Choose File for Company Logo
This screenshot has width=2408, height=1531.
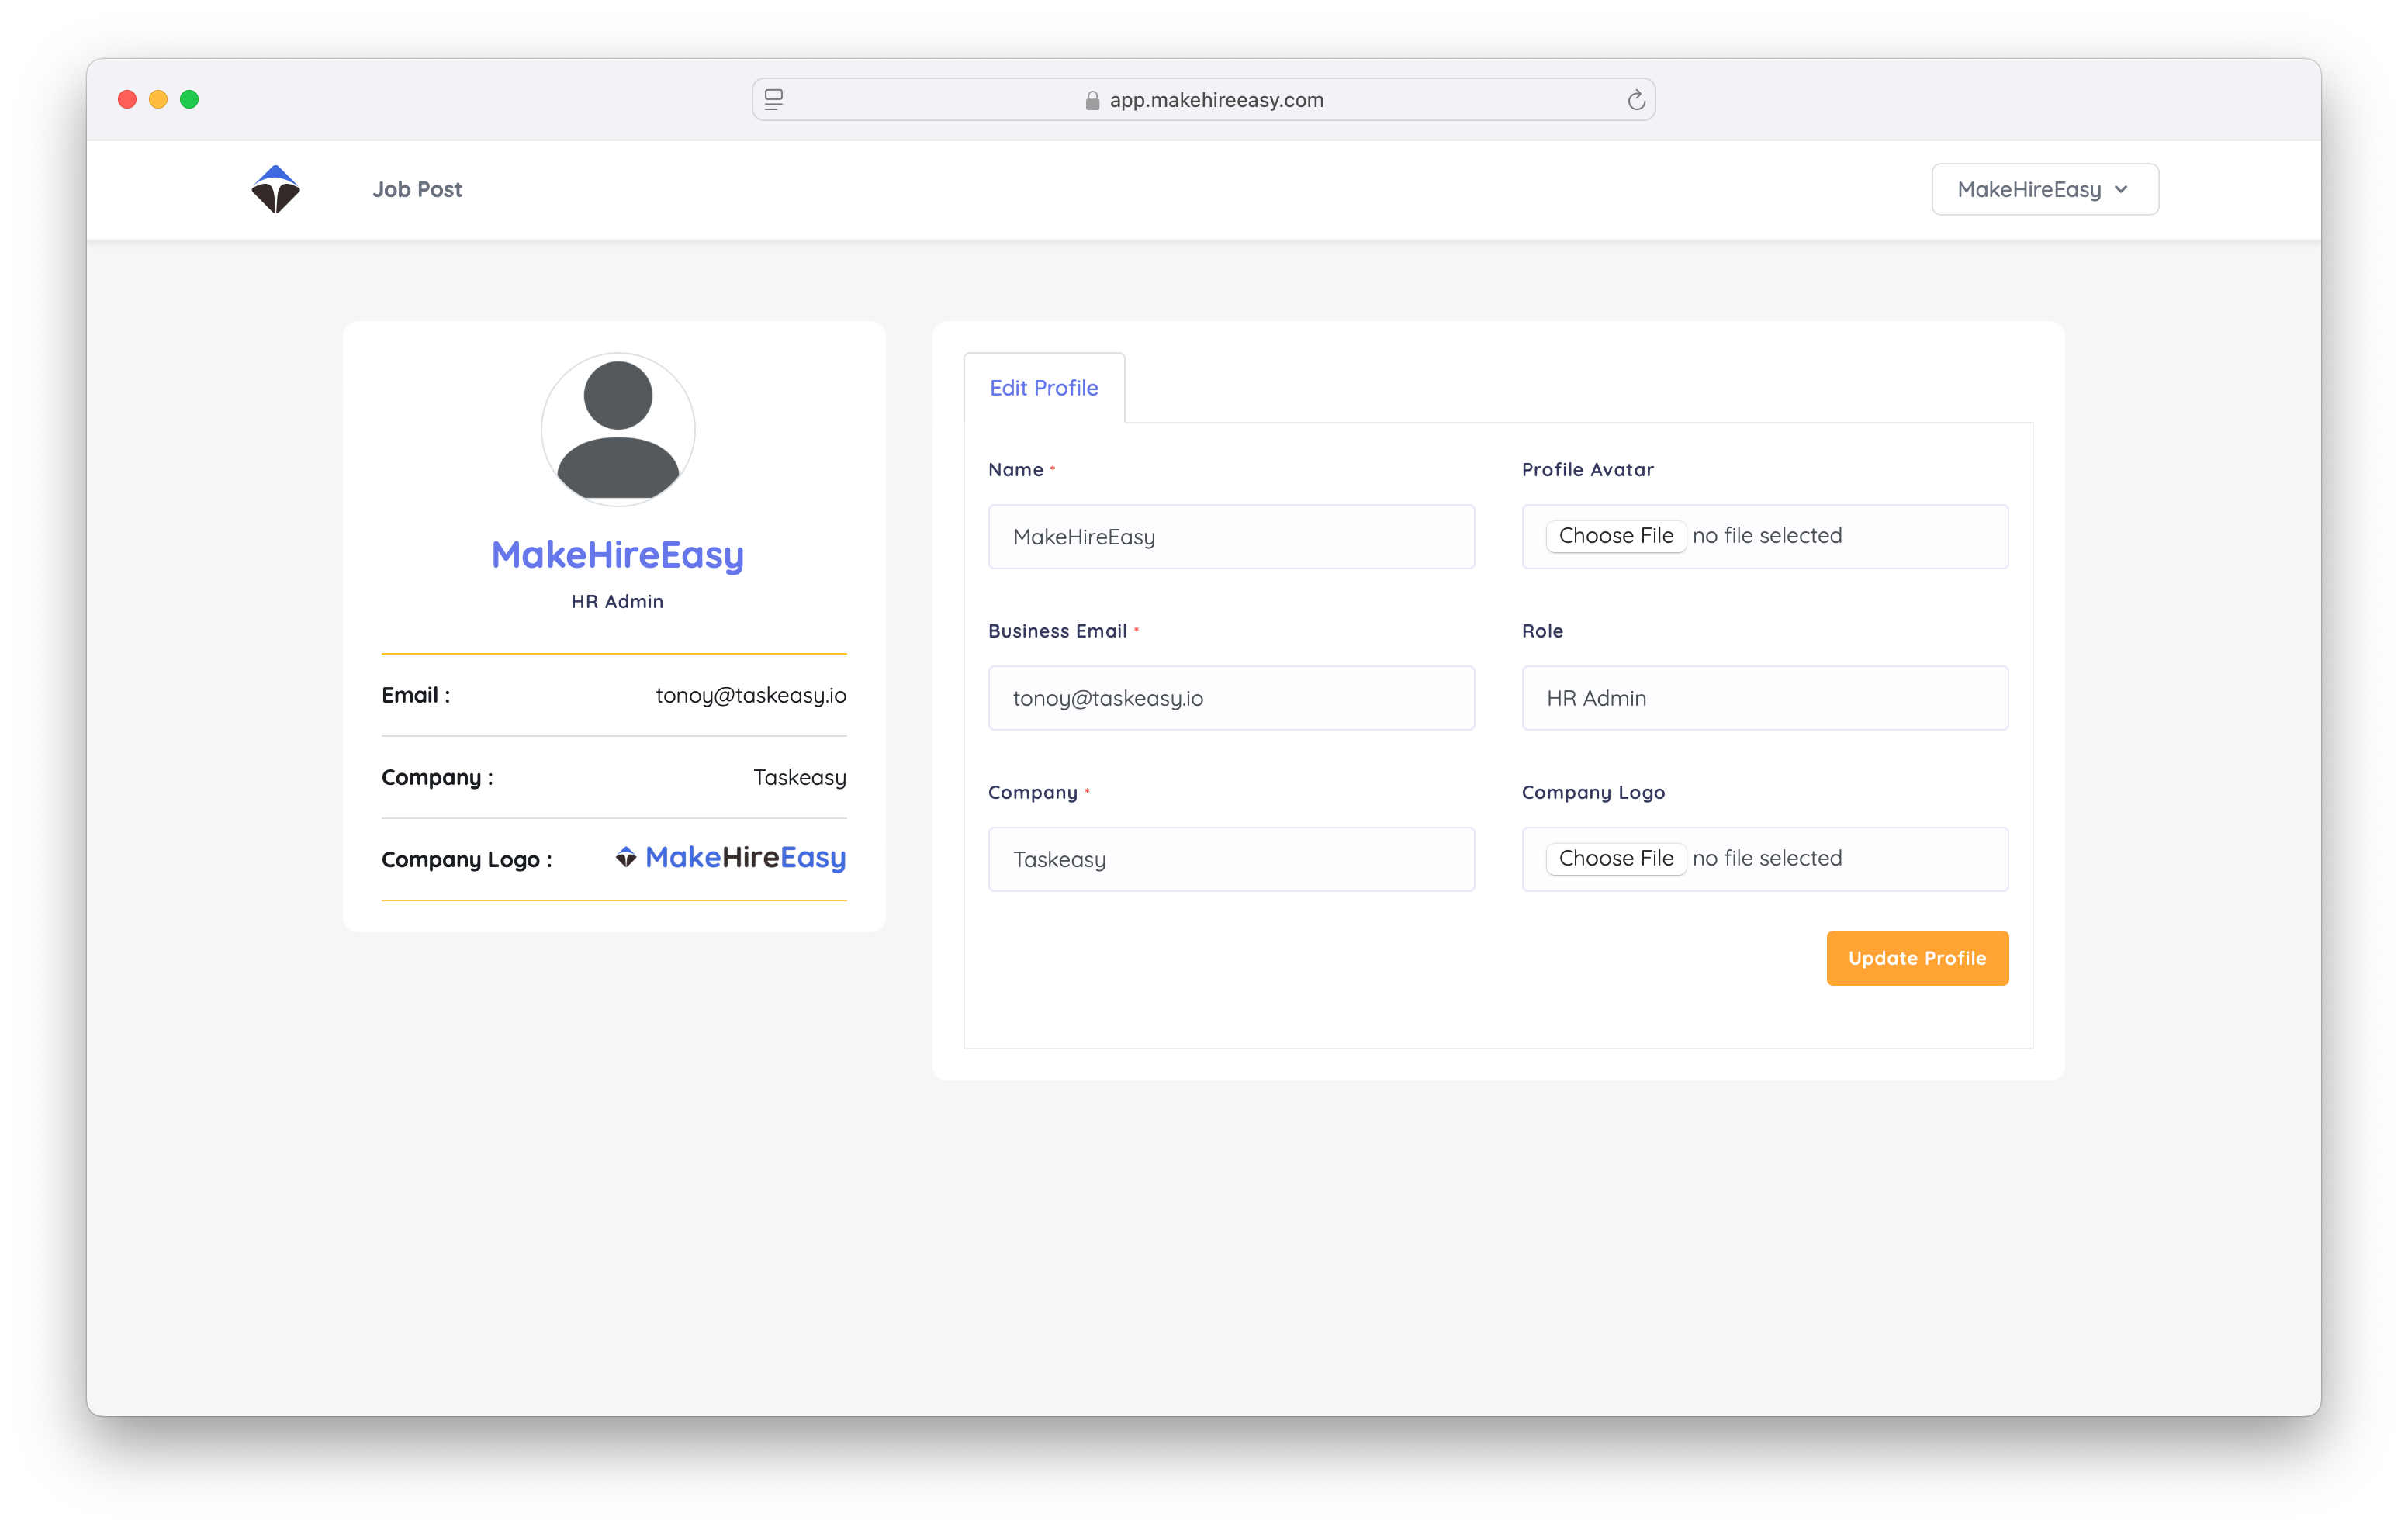[x=1615, y=859]
